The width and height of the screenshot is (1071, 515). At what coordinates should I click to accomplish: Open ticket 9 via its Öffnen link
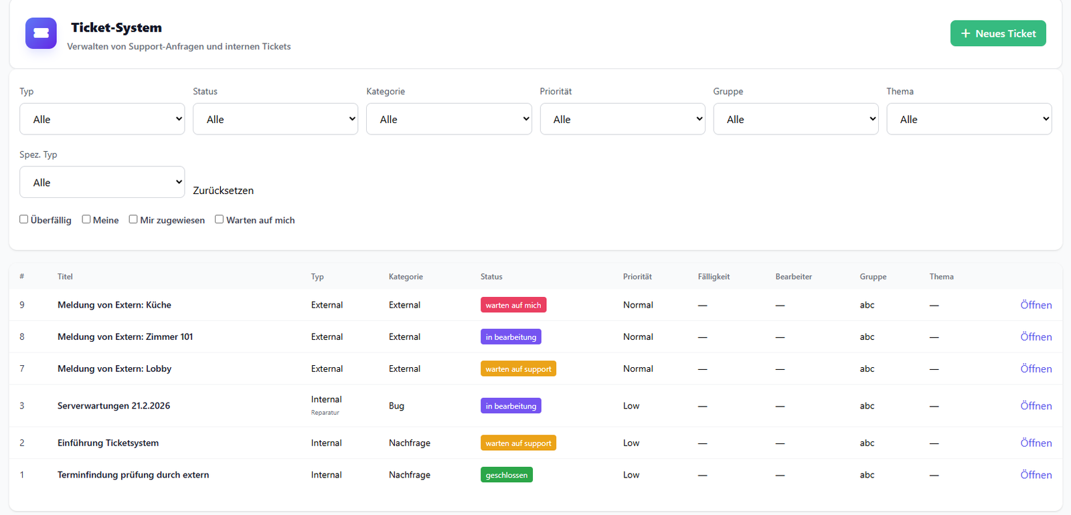1036,305
